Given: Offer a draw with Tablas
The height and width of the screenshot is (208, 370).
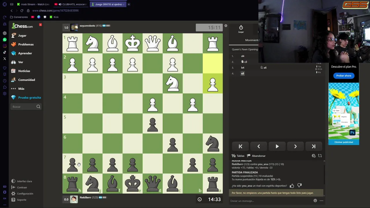Looking at the screenshot, I should pyautogui.click(x=238, y=156).
